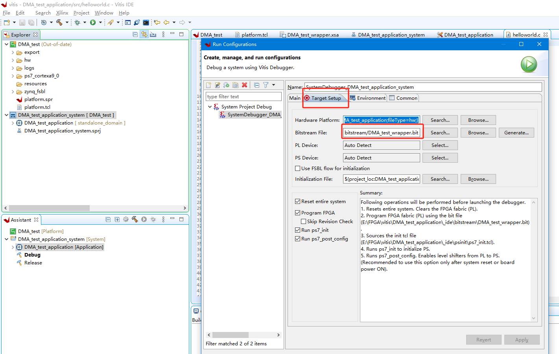Click the Run play icon in the Assistant panel

144,220
